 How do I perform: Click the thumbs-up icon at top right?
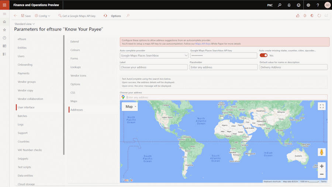click(298, 15)
